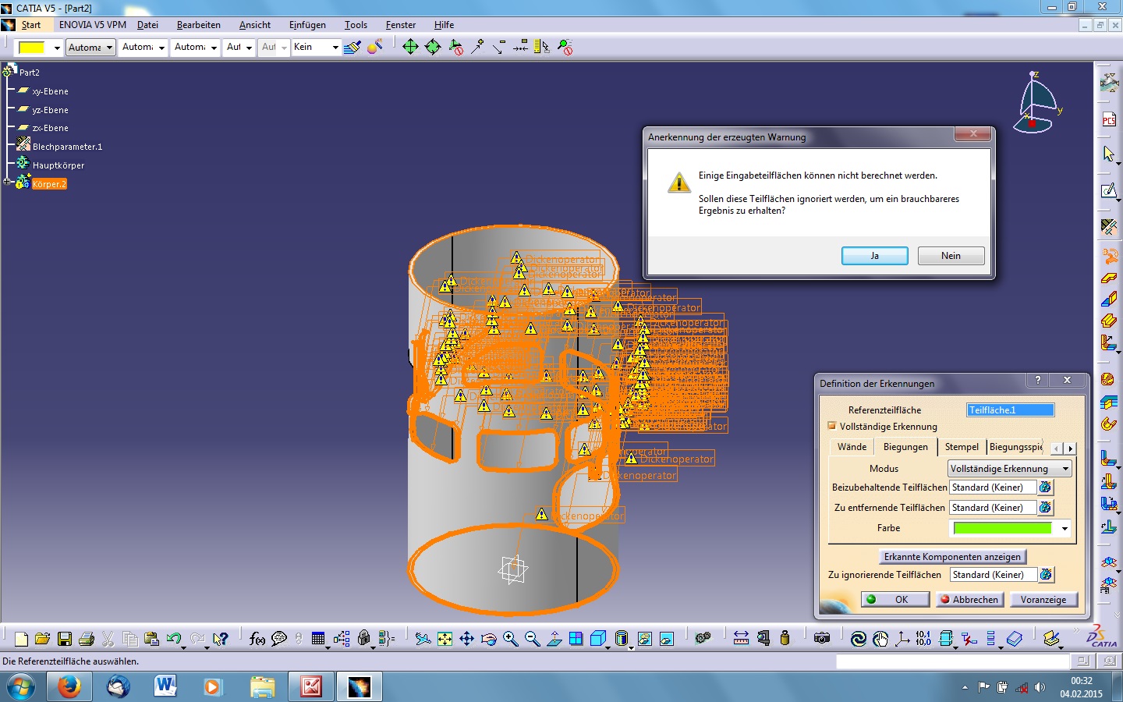Open the Farbe color dropdown arrow

click(1065, 528)
